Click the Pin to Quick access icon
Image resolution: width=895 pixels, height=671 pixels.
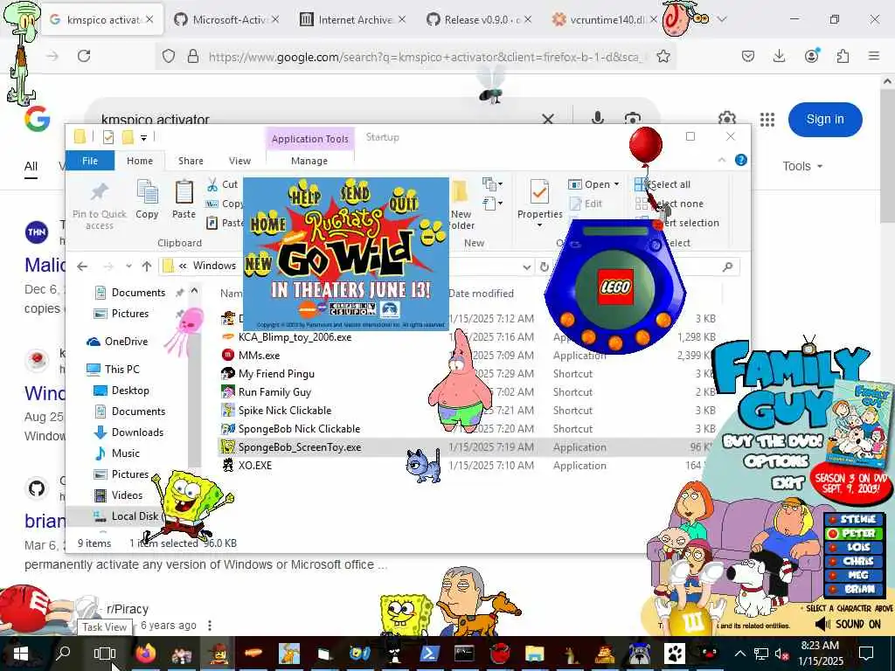pyautogui.click(x=100, y=193)
